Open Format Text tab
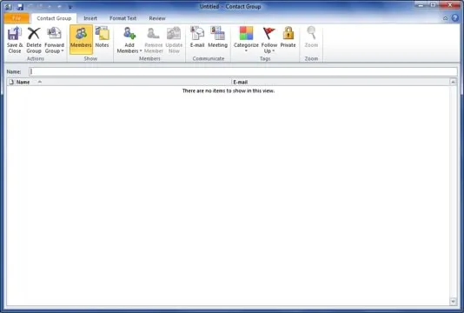The height and width of the screenshot is (313, 464). pyautogui.click(x=123, y=18)
